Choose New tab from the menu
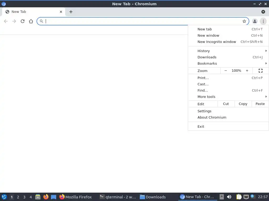269x201 pixels. (228, 29)
